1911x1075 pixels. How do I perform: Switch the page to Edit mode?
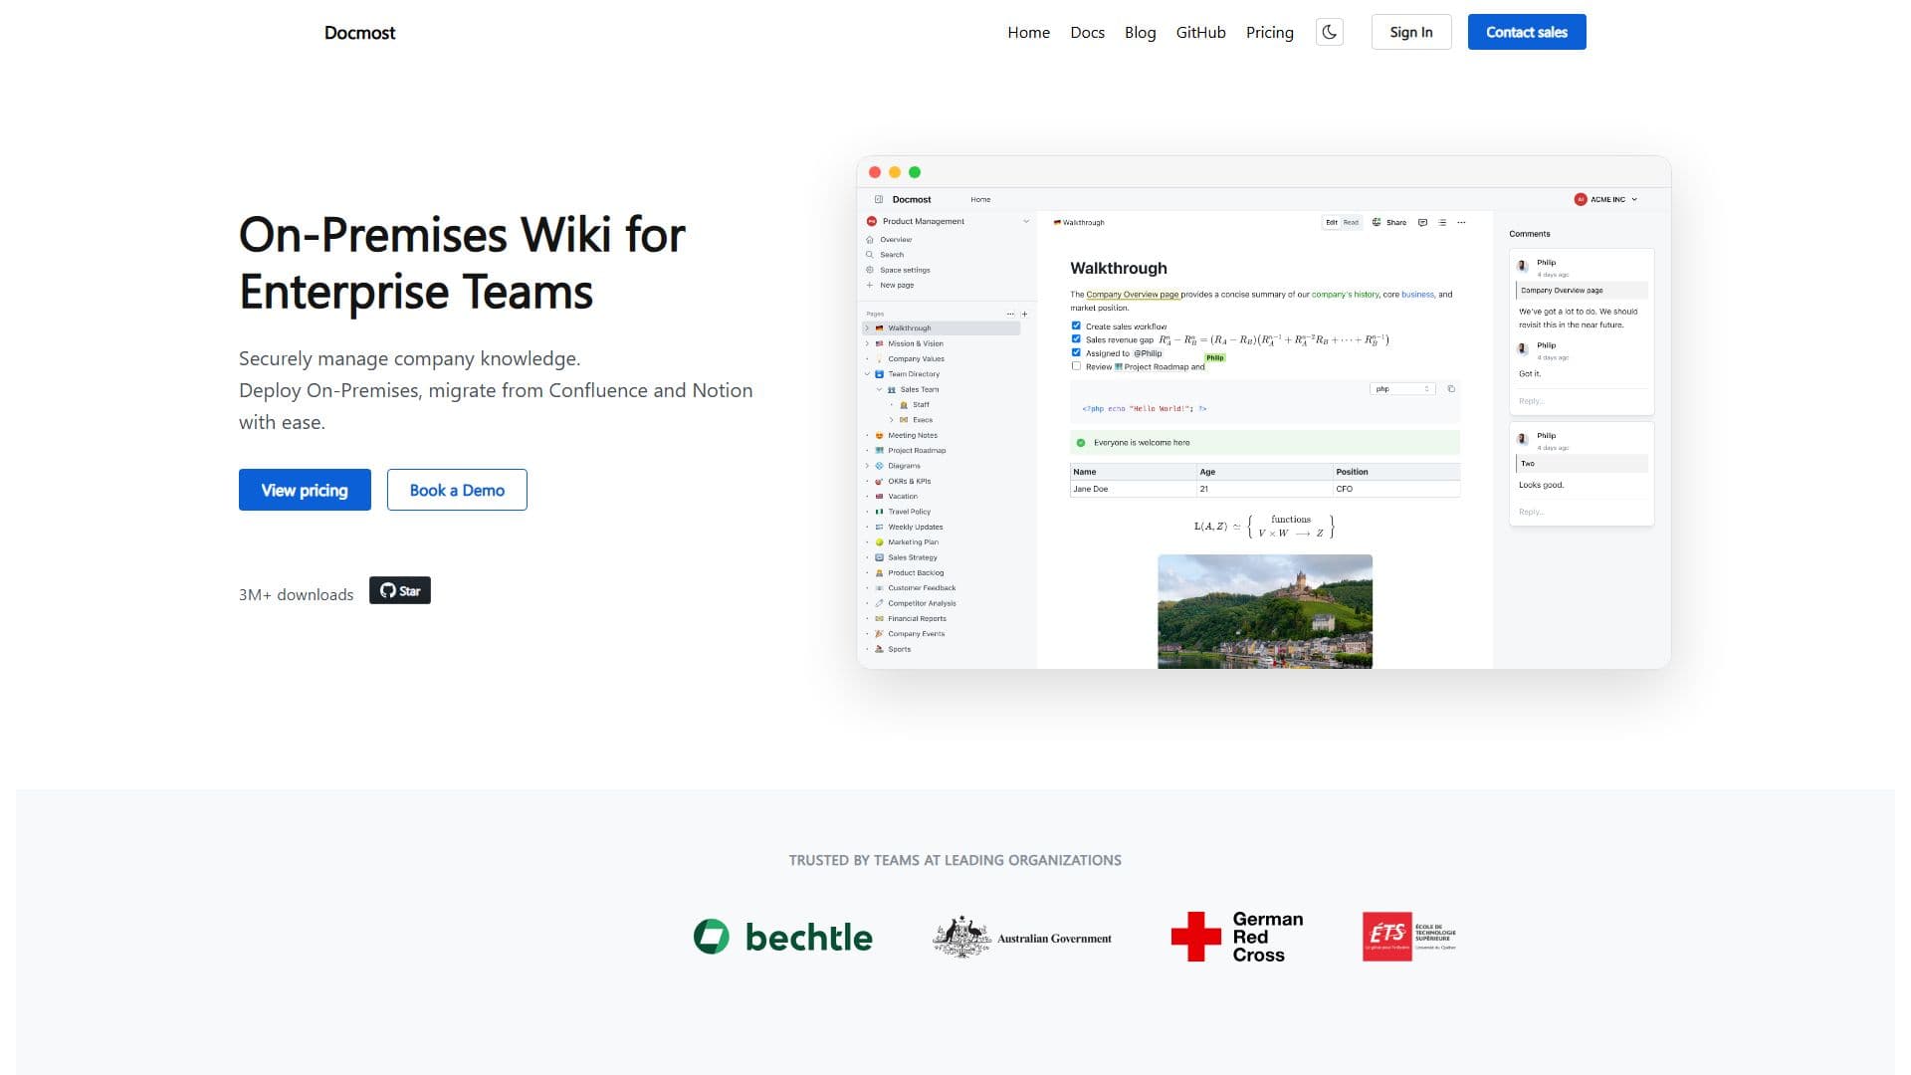pos(1332,222)
